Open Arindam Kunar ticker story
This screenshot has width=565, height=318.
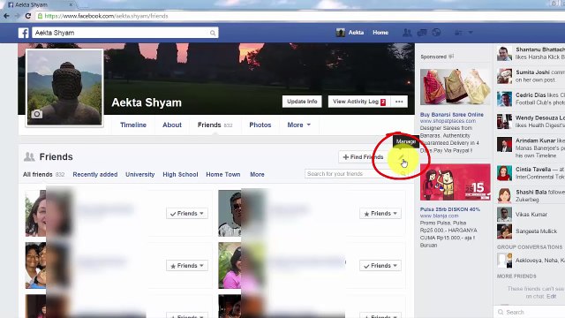pos(531,148)
